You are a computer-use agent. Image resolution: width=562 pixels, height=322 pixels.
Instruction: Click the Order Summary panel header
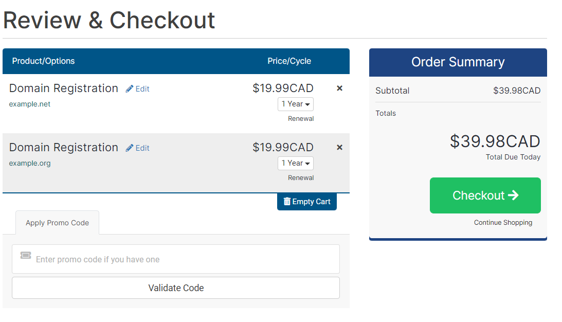click(458, 62)
